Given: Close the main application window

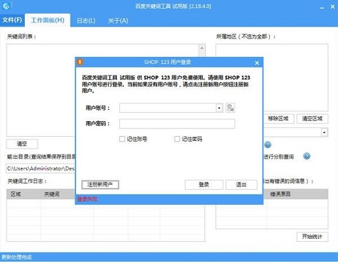Looking at the screenshot, I should [333, 7].
